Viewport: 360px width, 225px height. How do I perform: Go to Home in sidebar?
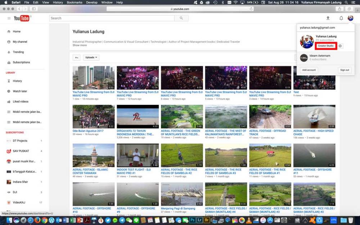point(17,31)
